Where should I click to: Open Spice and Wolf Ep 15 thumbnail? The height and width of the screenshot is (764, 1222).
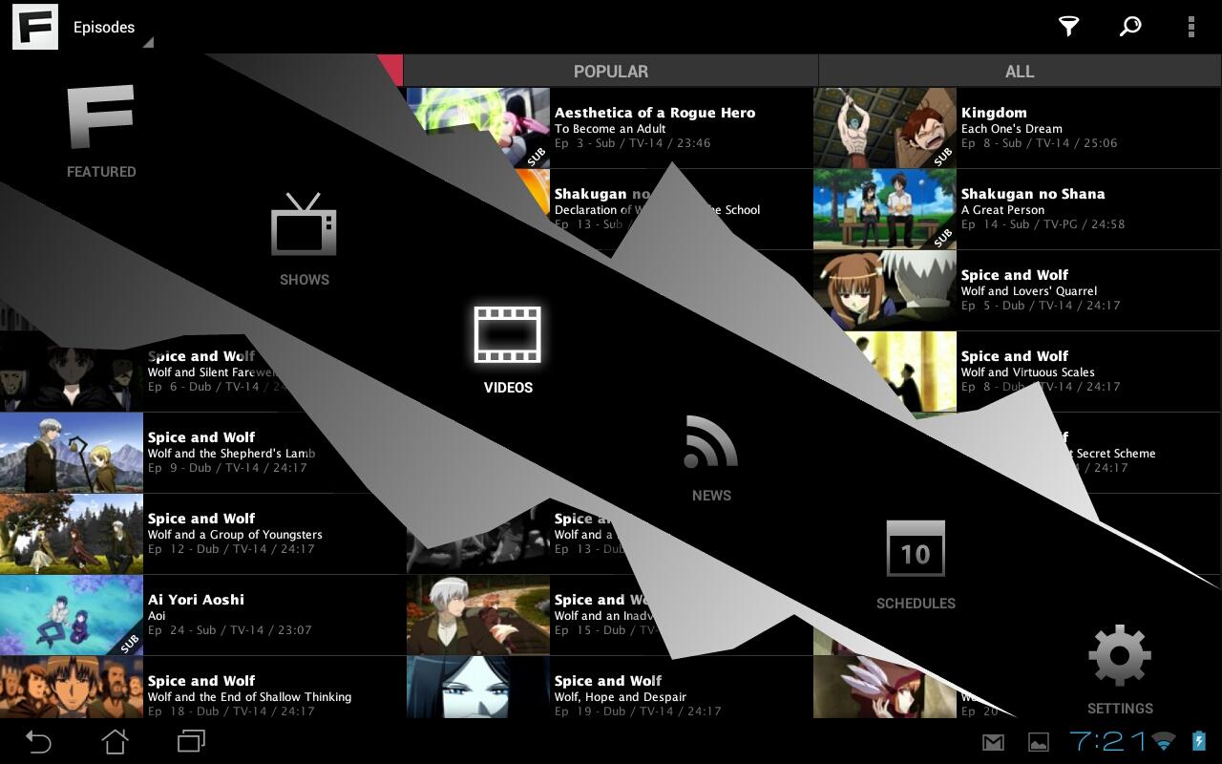tap(478, 615)
